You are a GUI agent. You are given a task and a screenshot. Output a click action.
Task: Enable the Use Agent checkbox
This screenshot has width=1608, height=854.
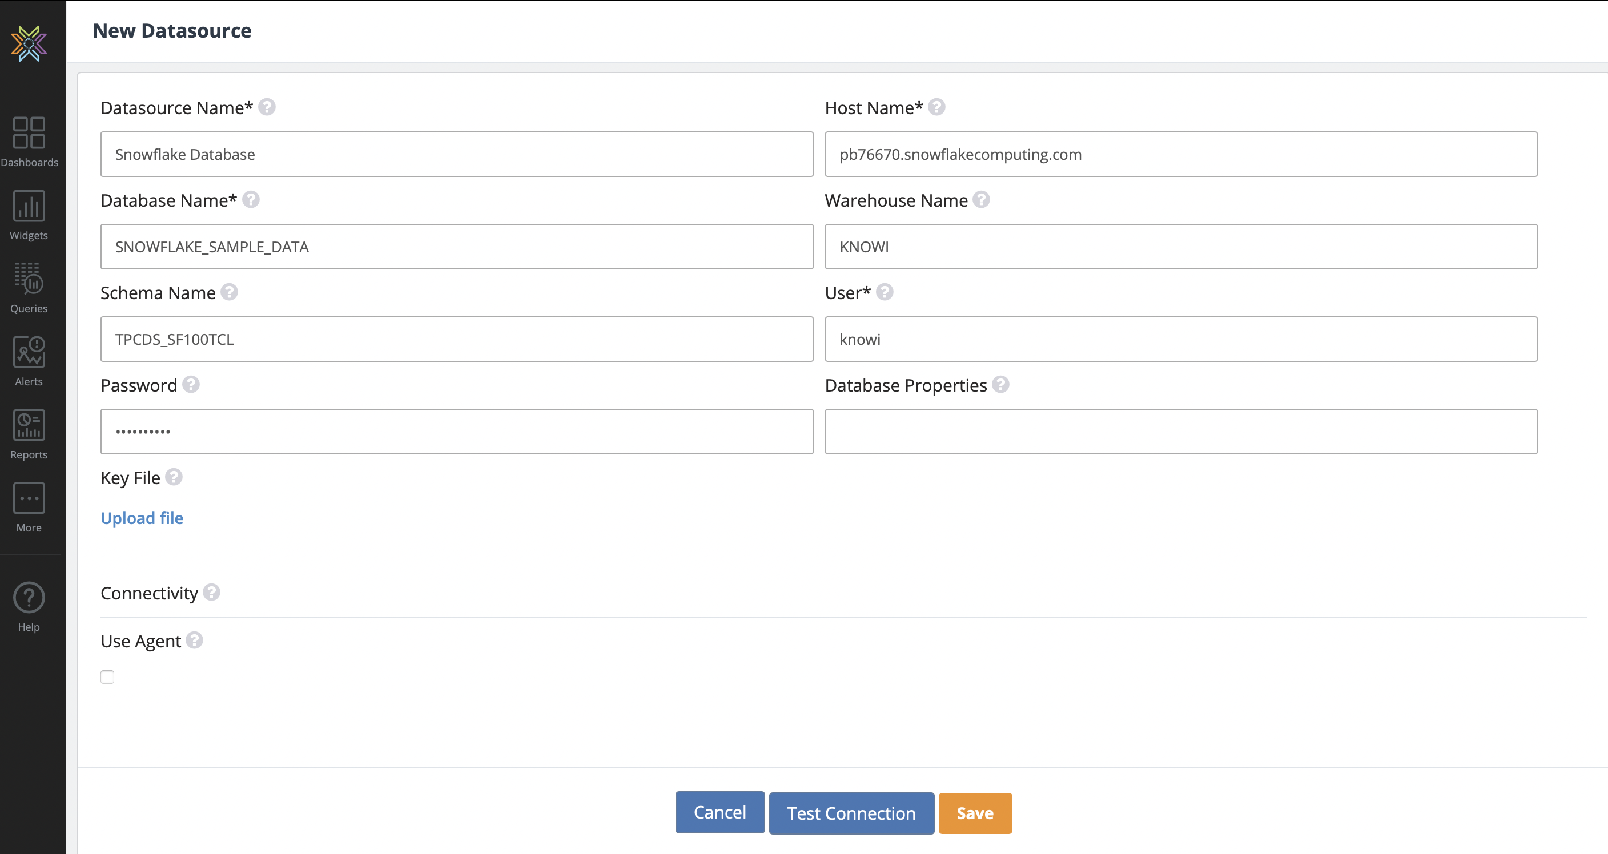[107, 676]
